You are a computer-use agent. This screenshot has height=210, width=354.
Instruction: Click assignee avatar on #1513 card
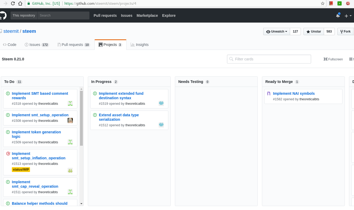(x=70, y=170)
